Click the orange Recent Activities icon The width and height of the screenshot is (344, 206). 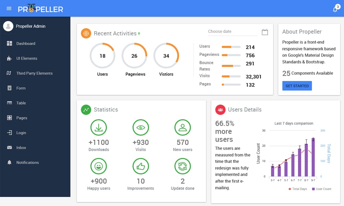pos(86,33)
